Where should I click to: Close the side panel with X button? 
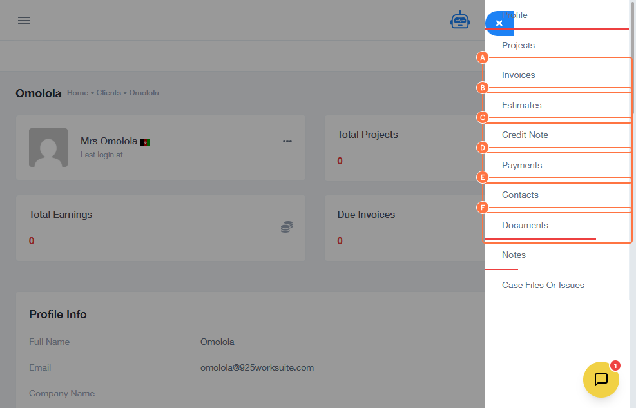pos(499,23)
